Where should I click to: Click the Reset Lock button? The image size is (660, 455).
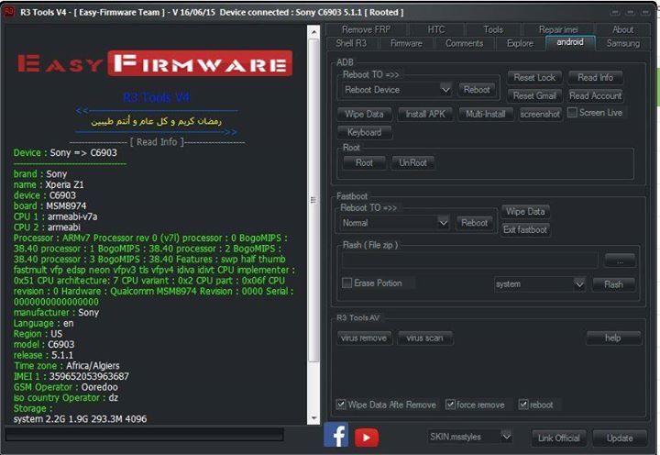[x=534, y=78]
